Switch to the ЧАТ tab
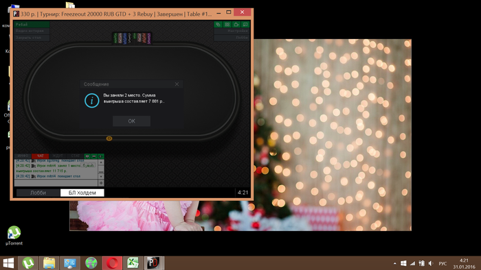 coord(40,156)
